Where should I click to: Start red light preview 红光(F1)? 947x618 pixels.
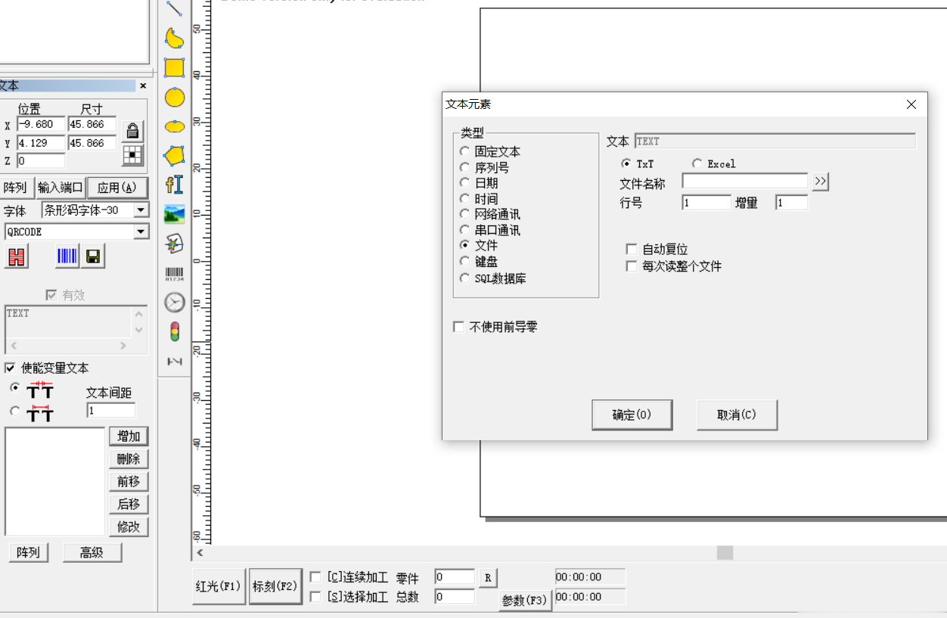coord(219,586)
